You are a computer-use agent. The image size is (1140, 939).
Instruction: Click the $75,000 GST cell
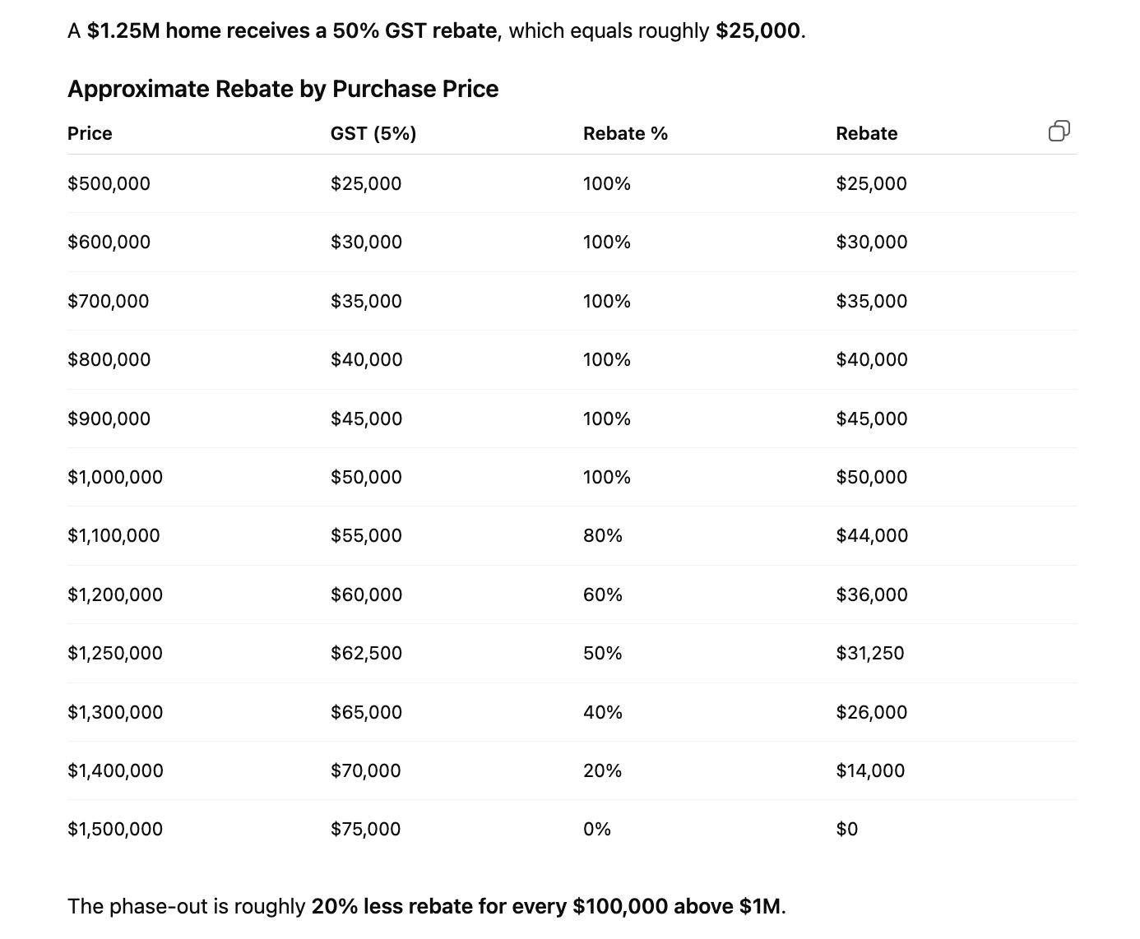(x=365, y=829)
